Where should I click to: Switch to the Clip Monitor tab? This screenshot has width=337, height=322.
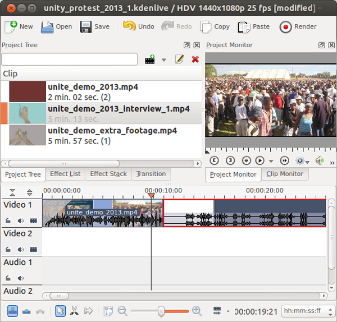284,174
